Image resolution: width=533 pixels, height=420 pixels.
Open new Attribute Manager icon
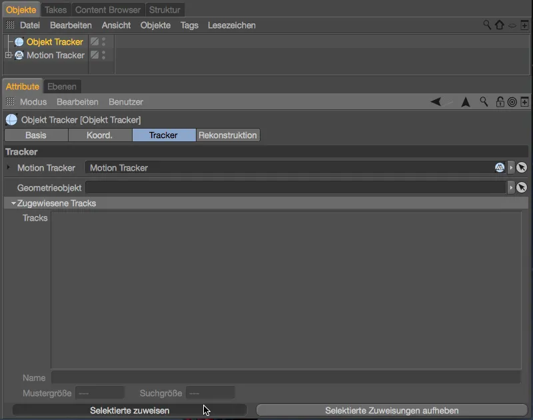tap(524, 102)
